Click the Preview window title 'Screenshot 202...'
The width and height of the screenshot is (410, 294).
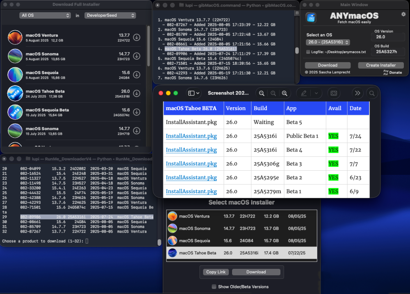(228, 93)
